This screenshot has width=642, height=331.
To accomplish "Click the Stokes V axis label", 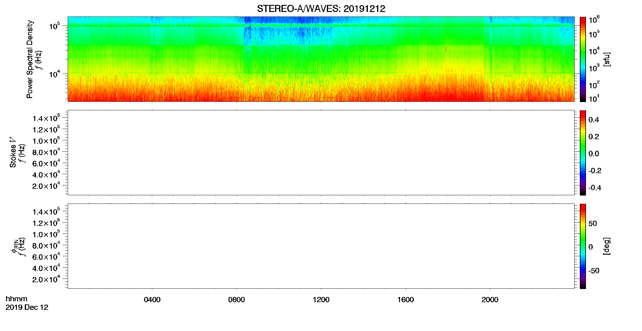I will click(x=13, y=152).
